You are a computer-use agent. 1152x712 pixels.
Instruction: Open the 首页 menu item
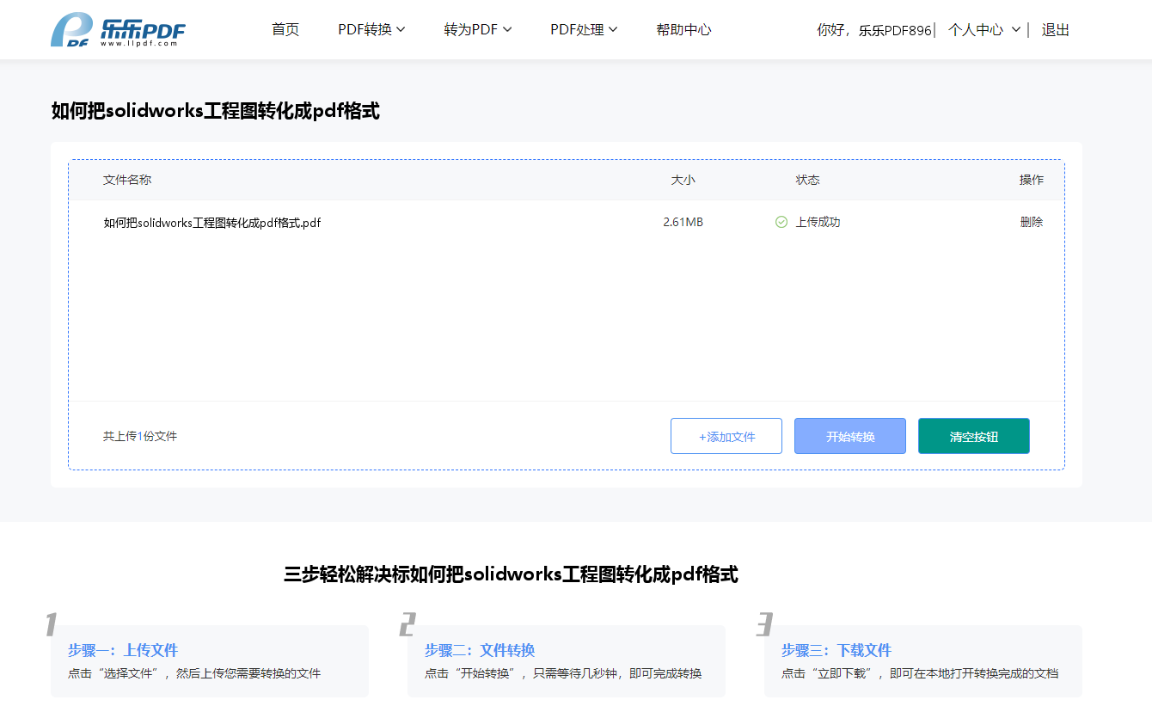point(285,29)
